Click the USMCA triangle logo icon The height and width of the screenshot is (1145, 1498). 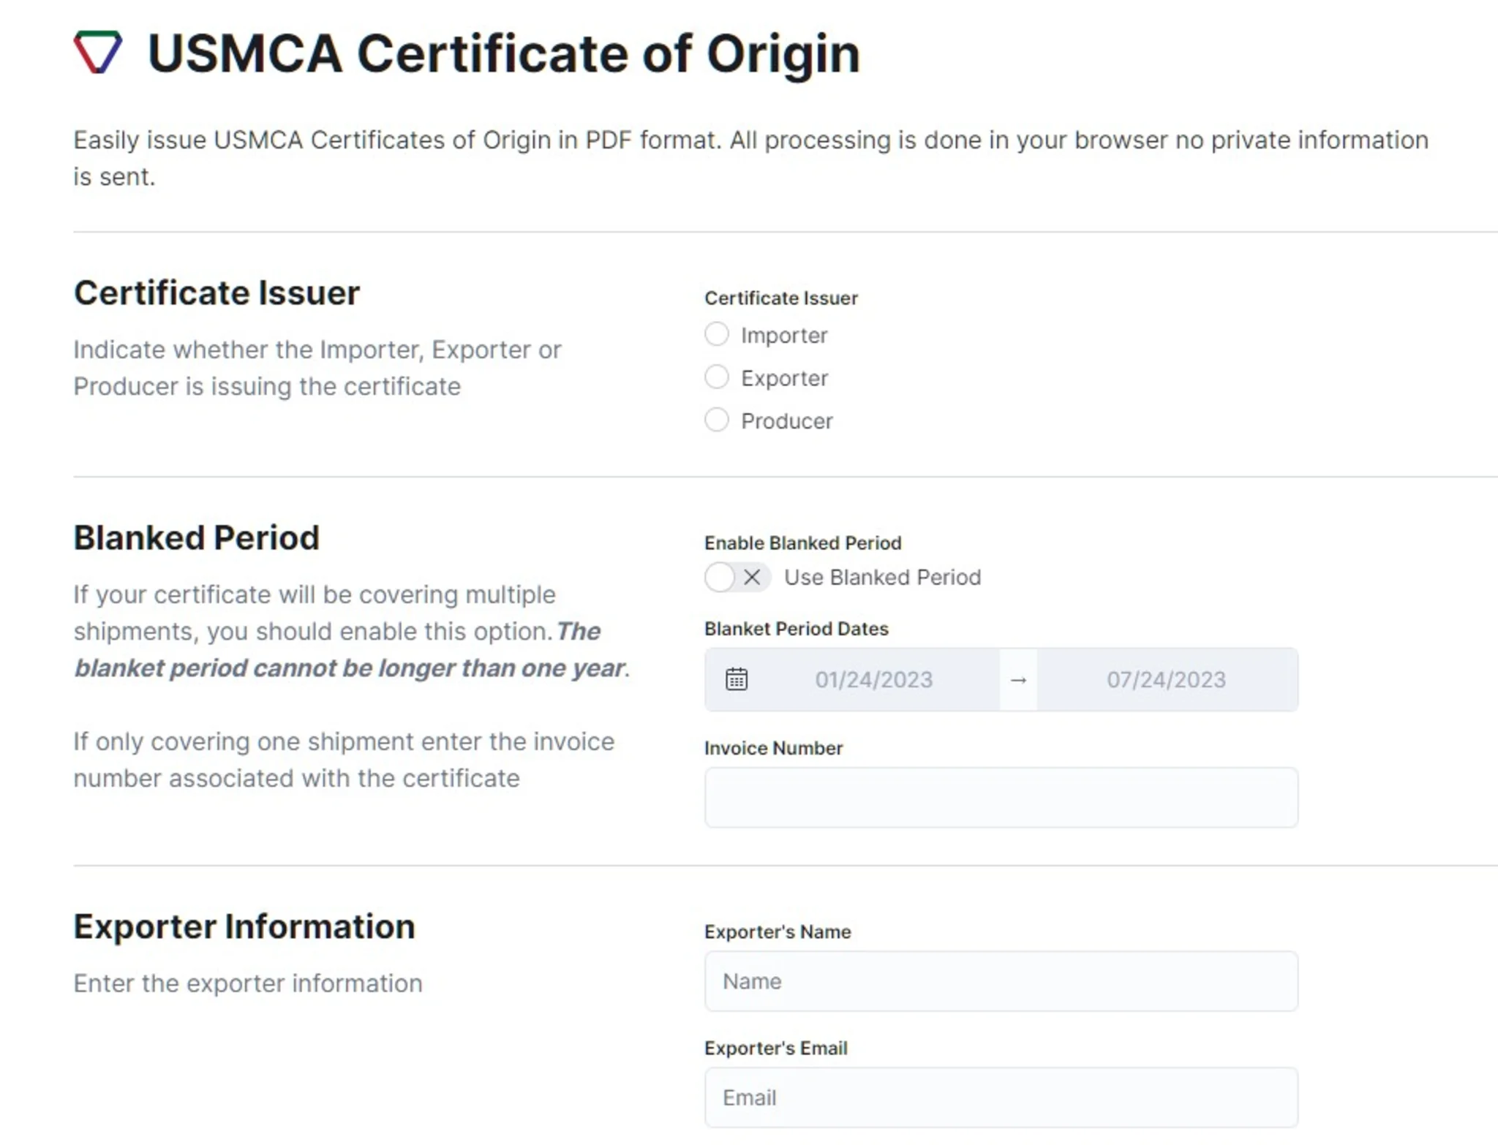[97, 52]
